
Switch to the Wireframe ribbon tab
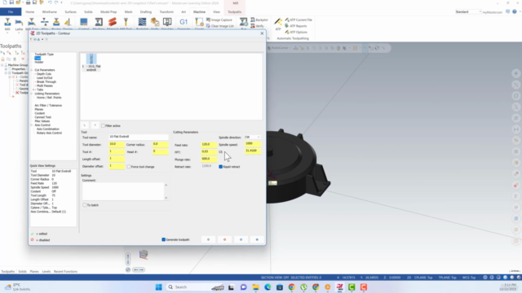coord(50,11)
